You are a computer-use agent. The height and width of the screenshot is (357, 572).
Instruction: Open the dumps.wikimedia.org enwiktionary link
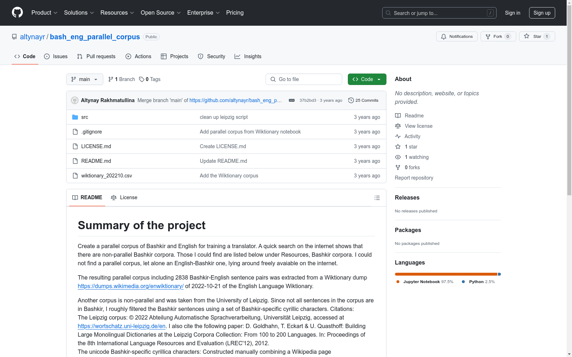point(131,286)
